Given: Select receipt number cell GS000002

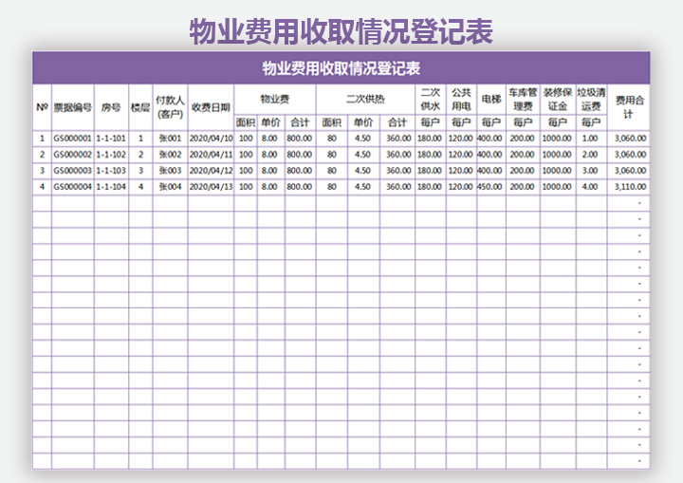Looking at the screenshot, I should pos(73,155).
